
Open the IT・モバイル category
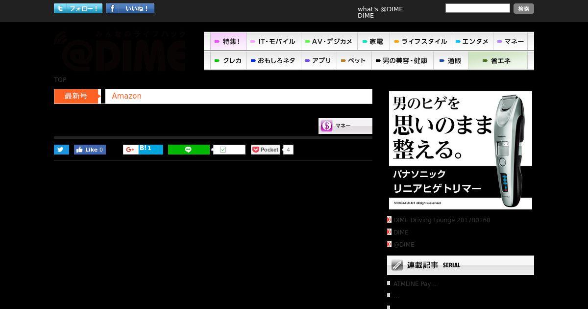point(273,42)
